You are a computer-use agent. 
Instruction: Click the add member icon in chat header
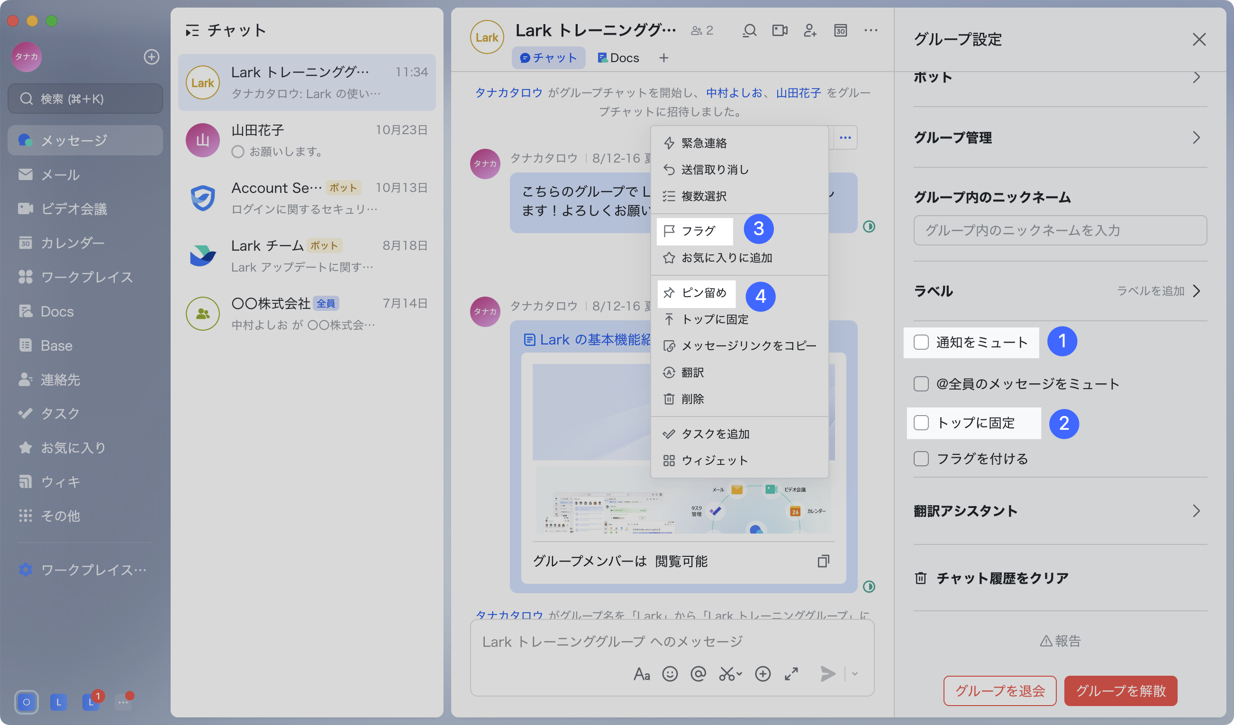click(x=809, y=30)
